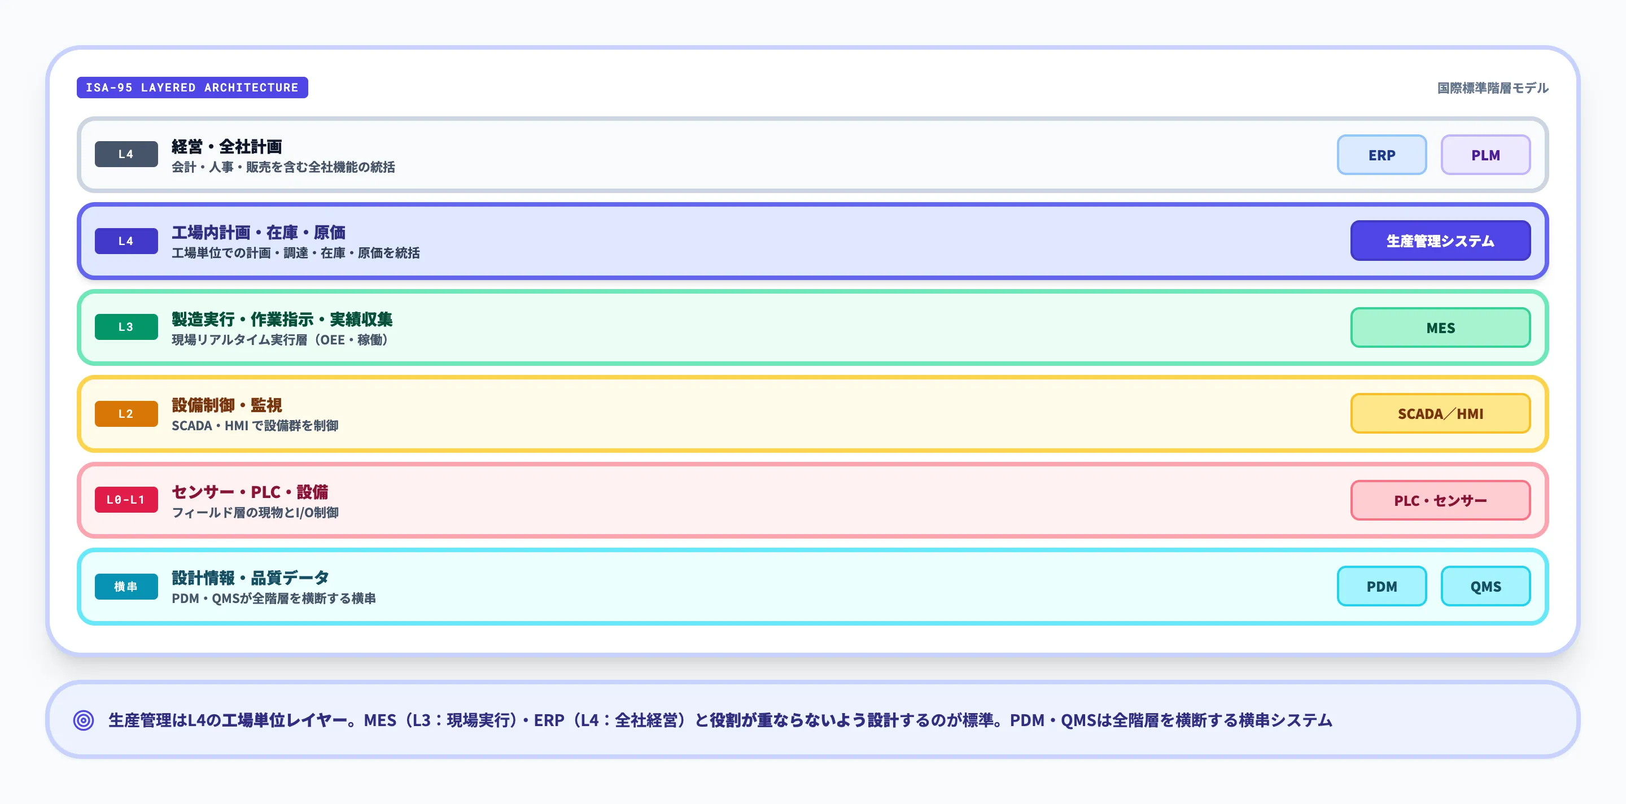Viewport: 1626px width, 804px height.
Task: Click the 設計情報・品質データ heading
Action: click(250, 578)
